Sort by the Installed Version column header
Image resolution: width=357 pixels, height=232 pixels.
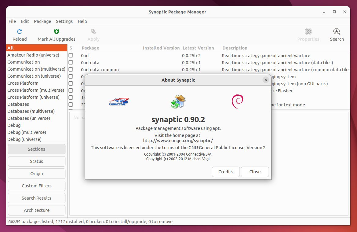pyautogui.click(x=161, y=48)
